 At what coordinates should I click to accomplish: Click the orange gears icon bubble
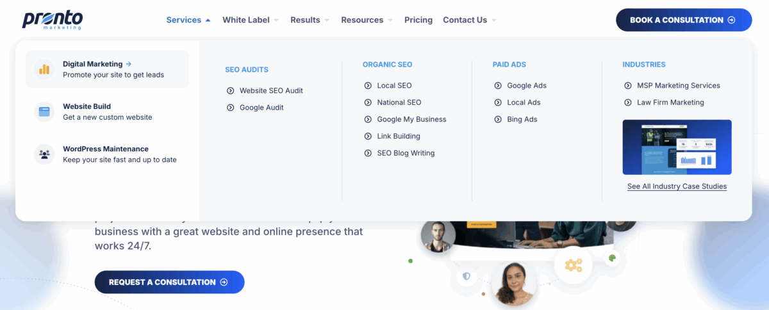click(x=573, y=265)
